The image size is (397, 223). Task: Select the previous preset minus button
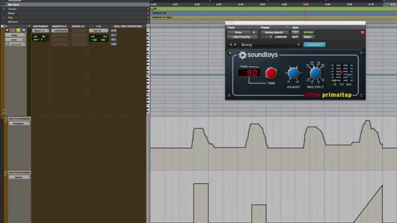[263, 37]
